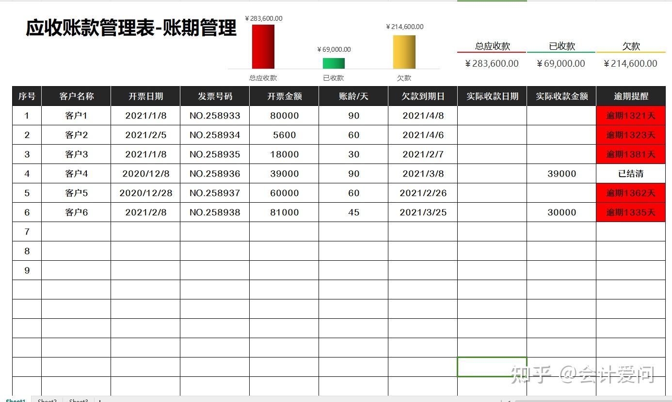Select the invoice number NO.258933 cell
The width and height of the screenshot is (672, 402).
tap(215, 115)
